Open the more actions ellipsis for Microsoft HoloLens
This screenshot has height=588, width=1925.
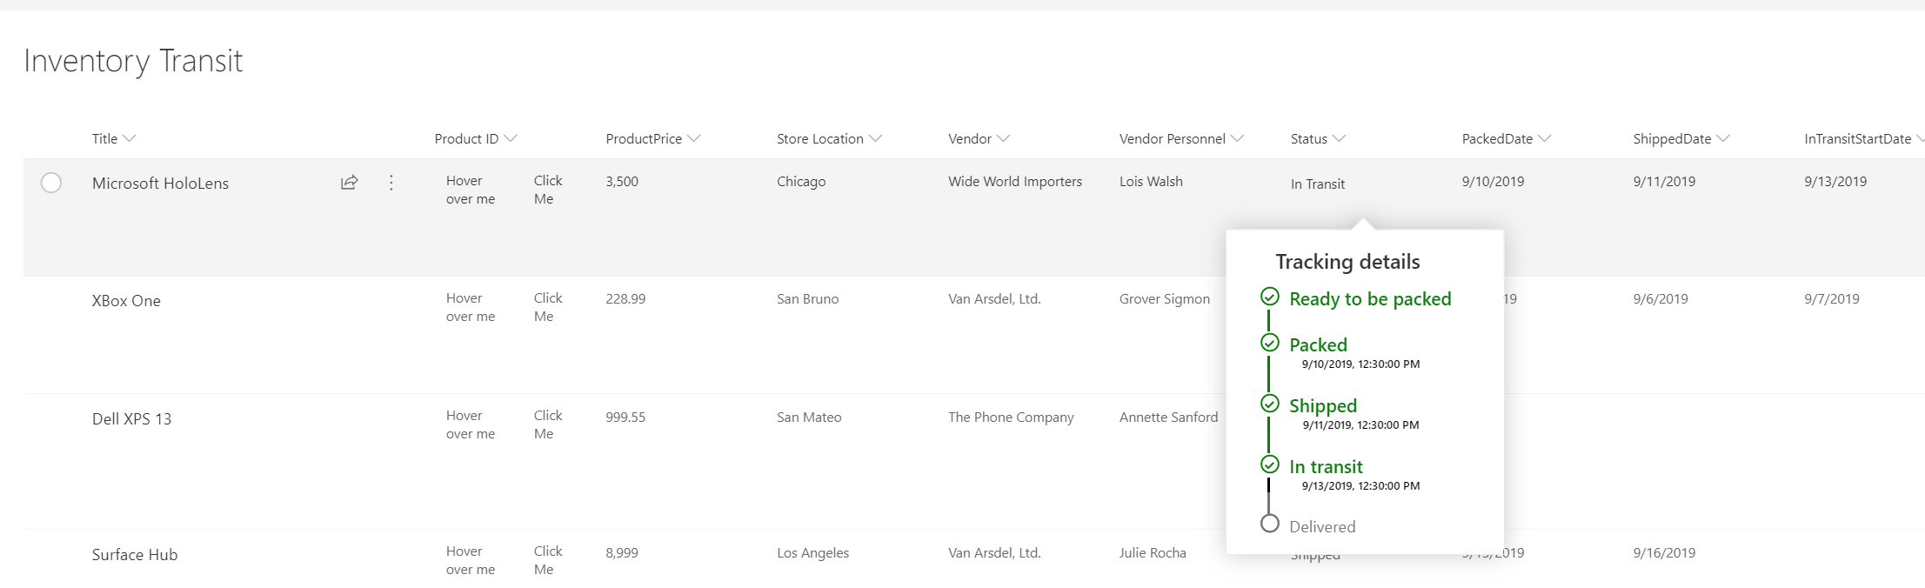tap(391, 183)
